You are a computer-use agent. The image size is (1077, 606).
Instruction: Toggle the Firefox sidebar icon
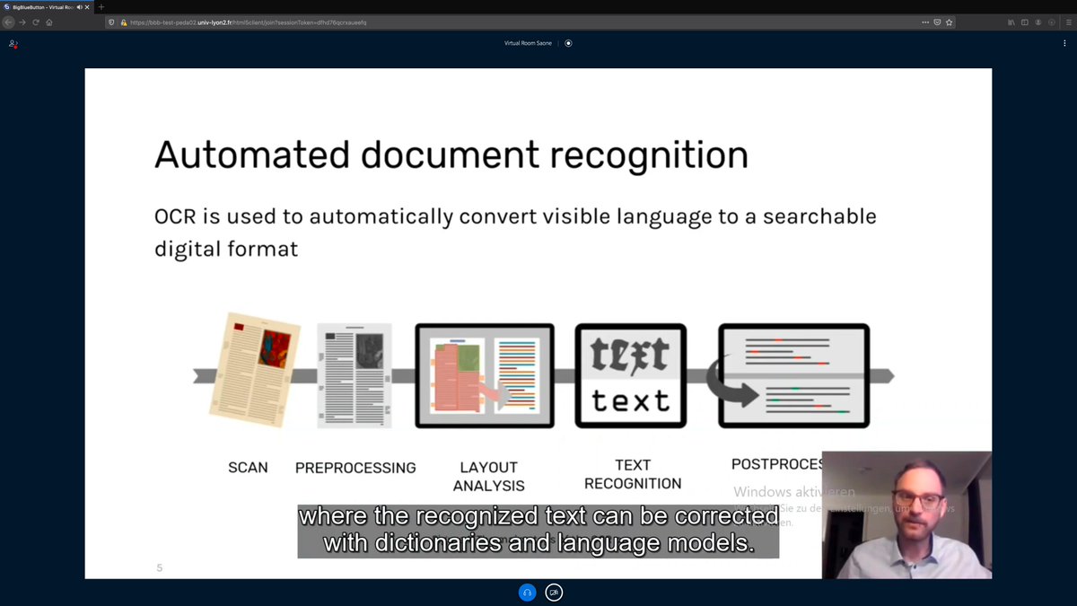tap(1025, 22)
